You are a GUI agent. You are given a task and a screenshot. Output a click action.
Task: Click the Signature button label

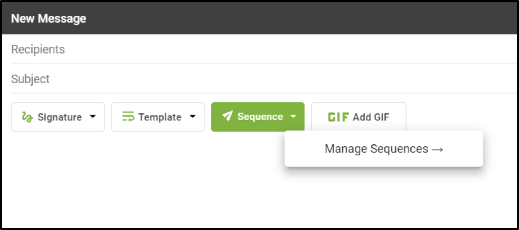click(x=60, y=117)
